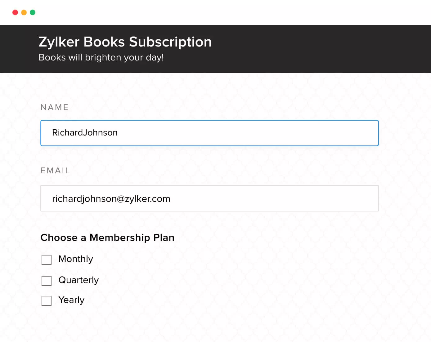Check the Monthly membership plan checkbox
Screen dimensions: 431x342
point(47,260)
